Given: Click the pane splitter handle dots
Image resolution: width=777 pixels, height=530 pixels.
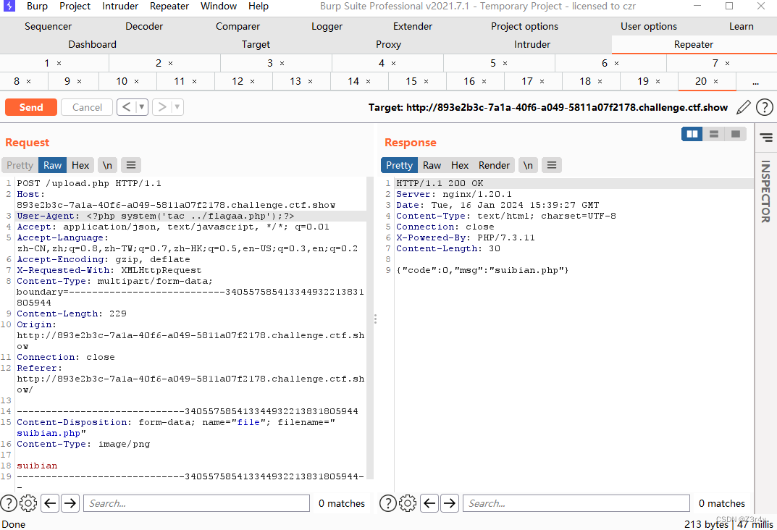Looking at the screenshot, I should pyautogui.click(x=376, y=319).
